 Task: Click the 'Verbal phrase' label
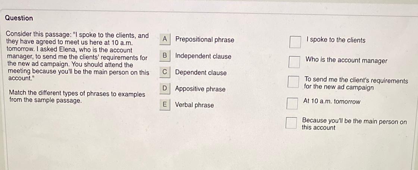pyautogui.click(x=194, y=105)
